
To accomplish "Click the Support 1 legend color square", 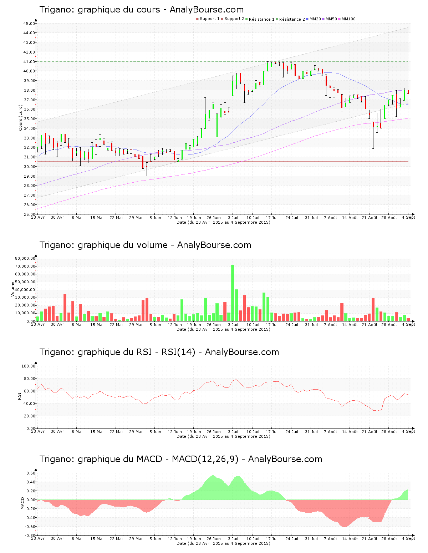I will click(x=197, y=19).
